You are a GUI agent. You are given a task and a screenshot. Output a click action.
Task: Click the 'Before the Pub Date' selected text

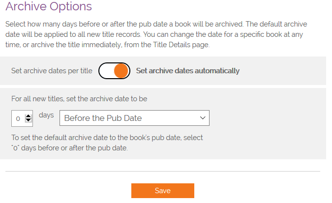click(103, 118)
